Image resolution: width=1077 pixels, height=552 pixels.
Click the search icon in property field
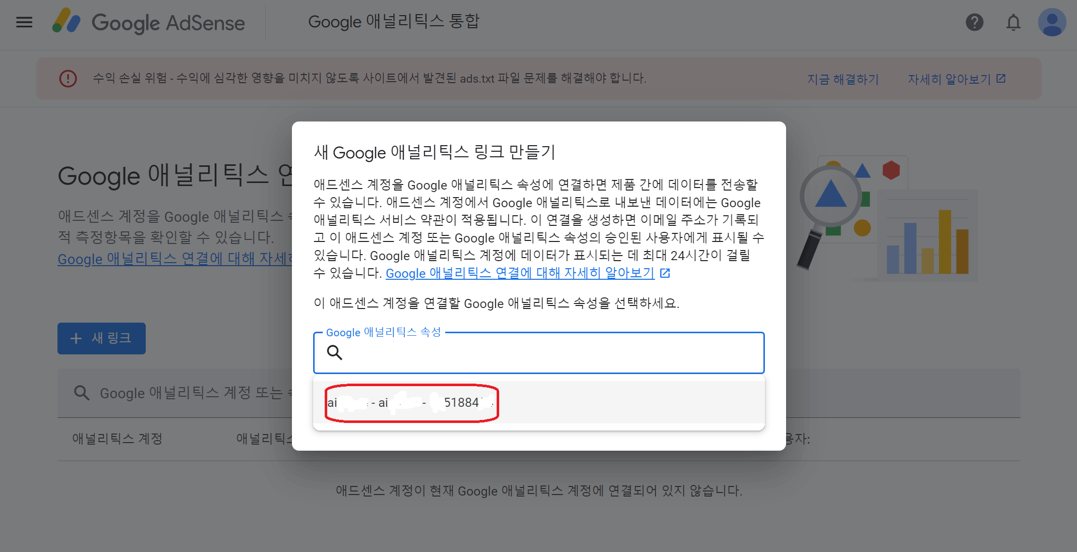(335, 352)
